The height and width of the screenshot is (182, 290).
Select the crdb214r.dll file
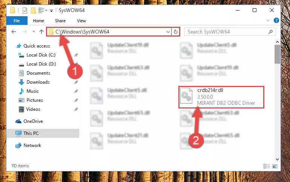coord(221,97)
